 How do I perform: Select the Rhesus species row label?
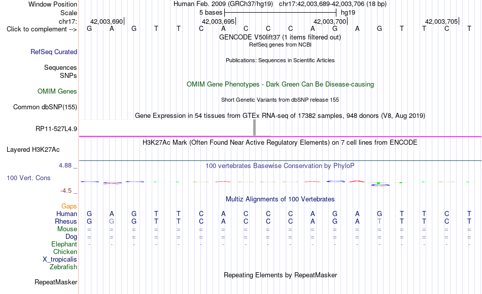(66, 221)
